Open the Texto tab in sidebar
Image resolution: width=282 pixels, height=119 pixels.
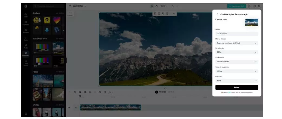(26, 39)
